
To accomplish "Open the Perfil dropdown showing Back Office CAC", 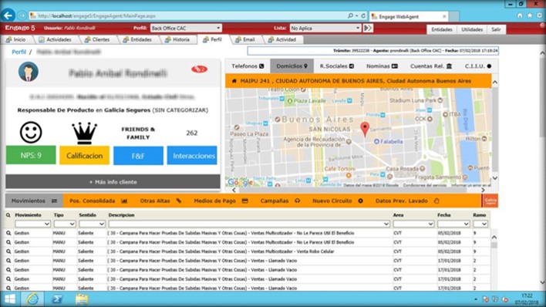I will (186, 29).
